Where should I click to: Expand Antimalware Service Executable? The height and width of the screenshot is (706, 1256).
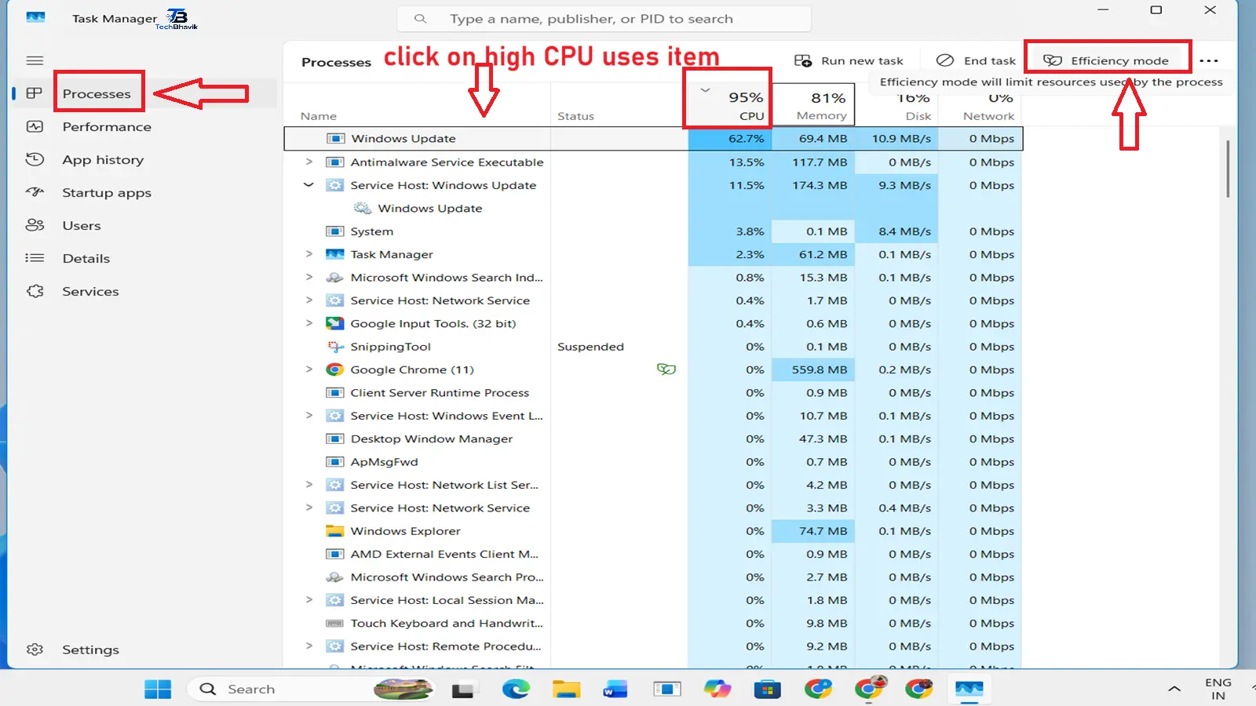(309, 162)
